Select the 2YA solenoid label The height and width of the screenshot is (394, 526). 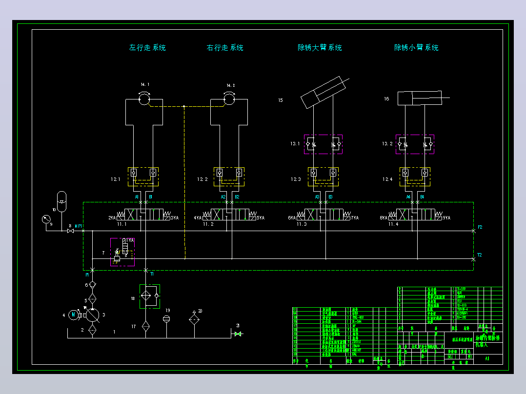[x=112, y=218]
